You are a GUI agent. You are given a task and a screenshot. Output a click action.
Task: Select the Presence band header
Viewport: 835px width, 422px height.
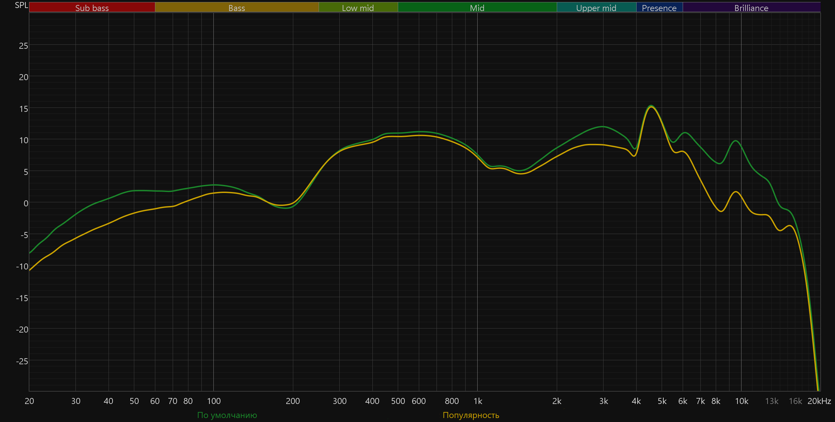(x=659, y=8)
